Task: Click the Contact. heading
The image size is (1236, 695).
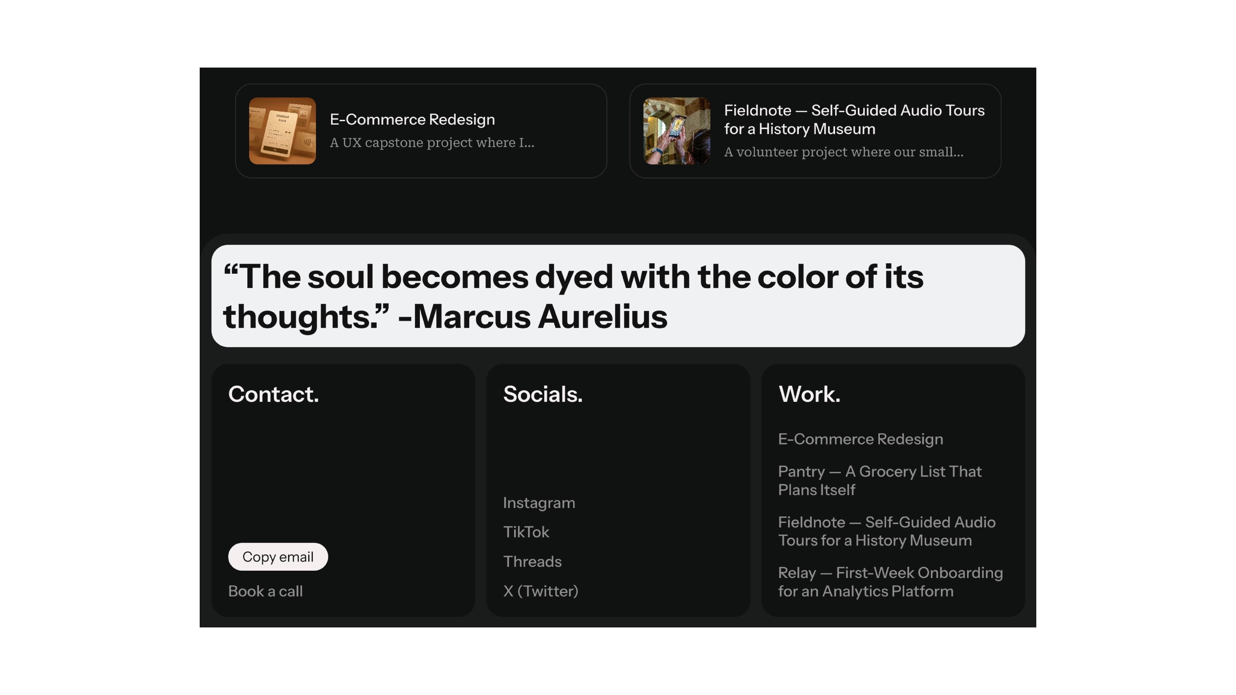Action: (273, 394)
